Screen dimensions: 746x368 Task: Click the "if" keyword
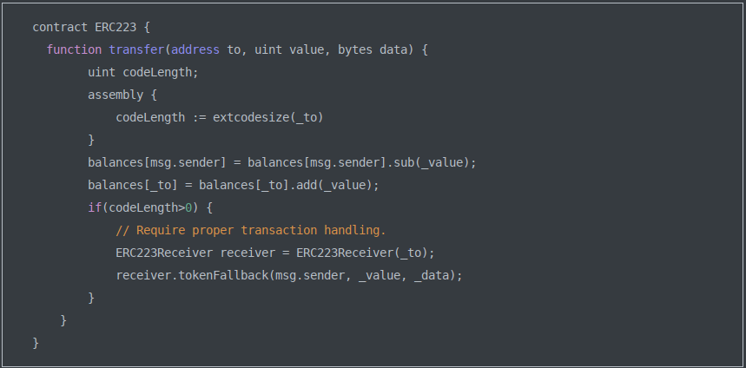95,207
